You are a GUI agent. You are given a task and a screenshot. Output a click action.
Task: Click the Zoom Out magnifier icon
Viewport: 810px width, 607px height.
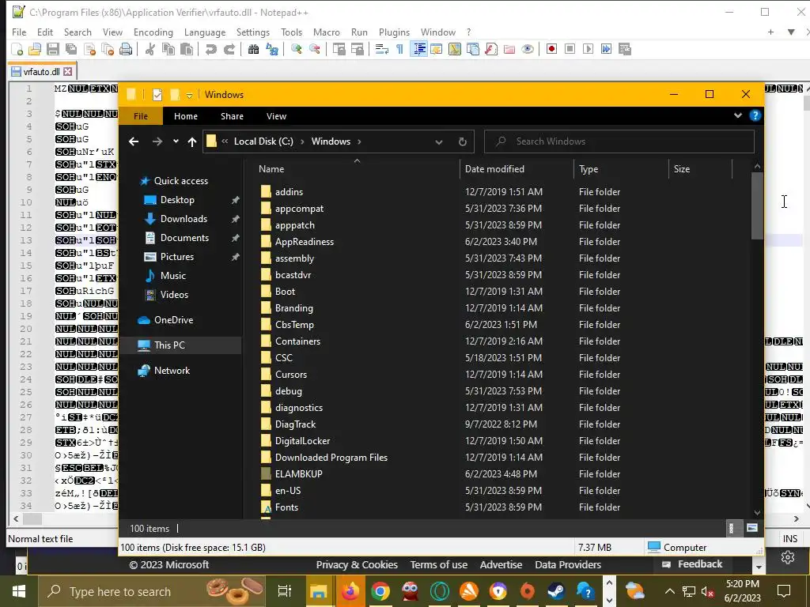click(314, 49)
